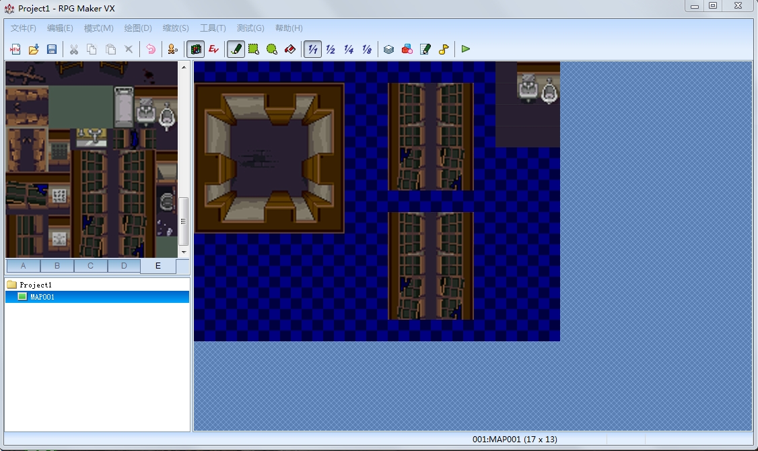
Task: Set map zoom to 1/2 scale
Action: point(331,49)
